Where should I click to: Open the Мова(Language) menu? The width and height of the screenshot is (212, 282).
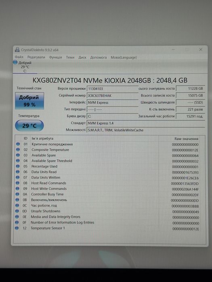124,58
